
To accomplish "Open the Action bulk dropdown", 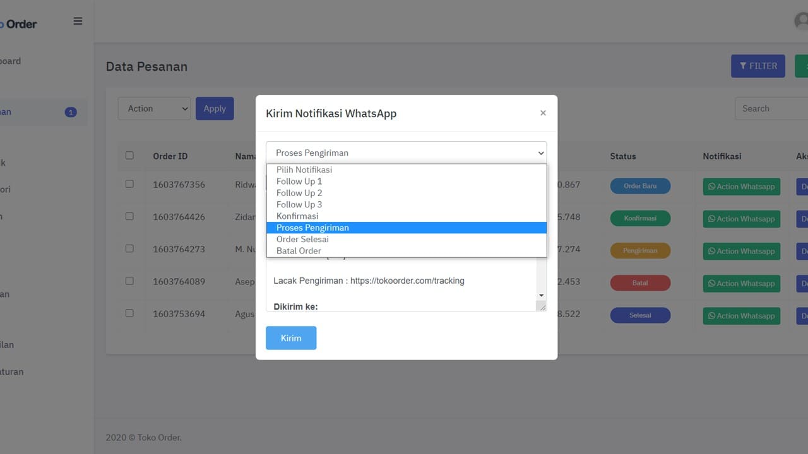I will click(154, 108).
